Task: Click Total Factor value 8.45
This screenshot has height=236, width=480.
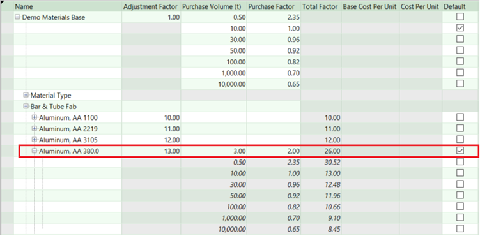Action: (321, 229)
